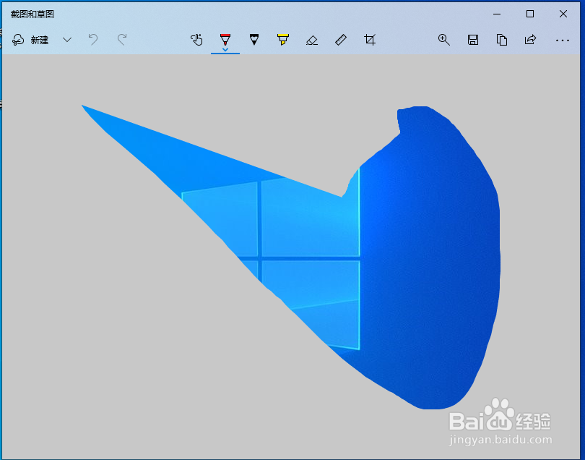Open ballpoint pen options chevron
585x460 pixels.
pos(225,49)
